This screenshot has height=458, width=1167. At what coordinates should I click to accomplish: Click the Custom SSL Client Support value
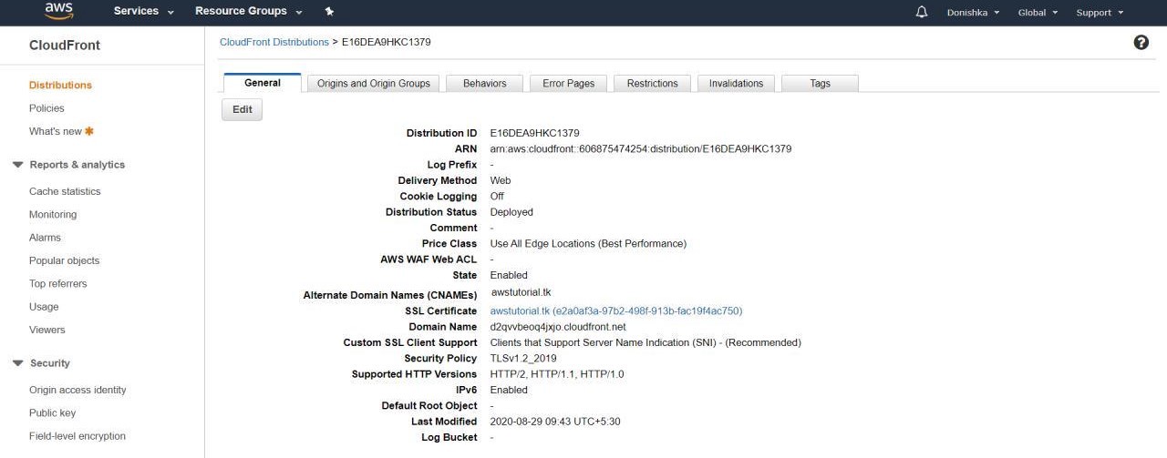coord(645,343)
